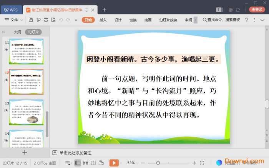The height and width of the screenshot is (168, 269).
Task: Click the speaker notes view icon in status bar
Action: (x=101, y=163)
